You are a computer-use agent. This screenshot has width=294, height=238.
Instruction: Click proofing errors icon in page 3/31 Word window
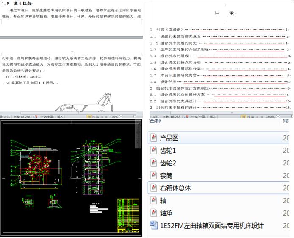(186, 117)
